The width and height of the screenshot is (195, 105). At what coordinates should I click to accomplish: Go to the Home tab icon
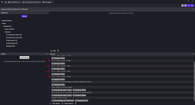[6, 2]
